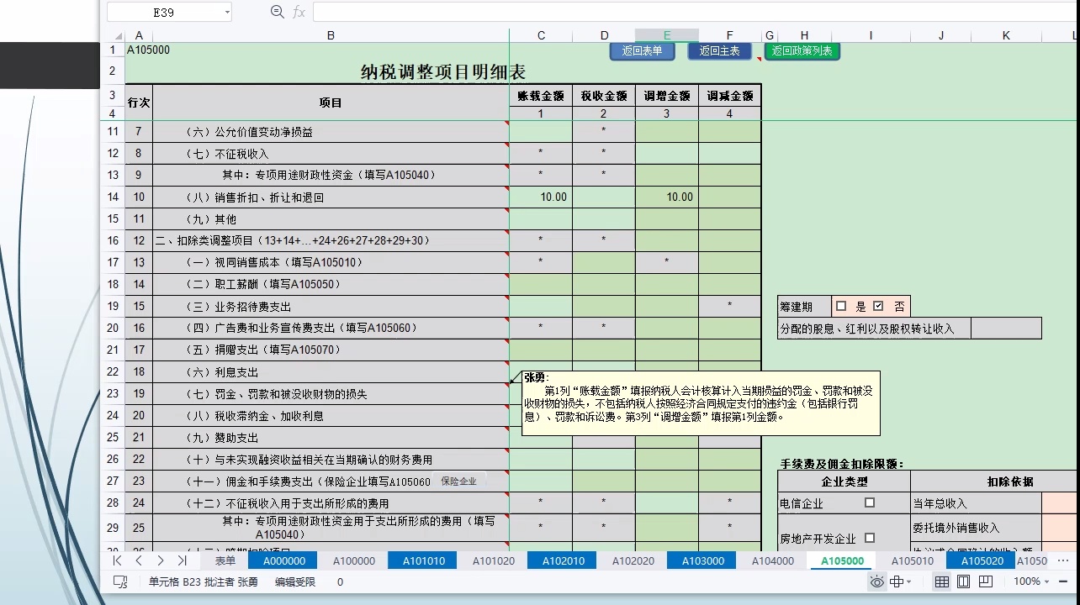Go to previous sheet tab arrow

[139, 560]
